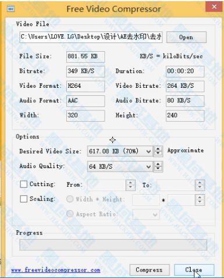Enable the Scaling checkbox

[x=23, y=199]
